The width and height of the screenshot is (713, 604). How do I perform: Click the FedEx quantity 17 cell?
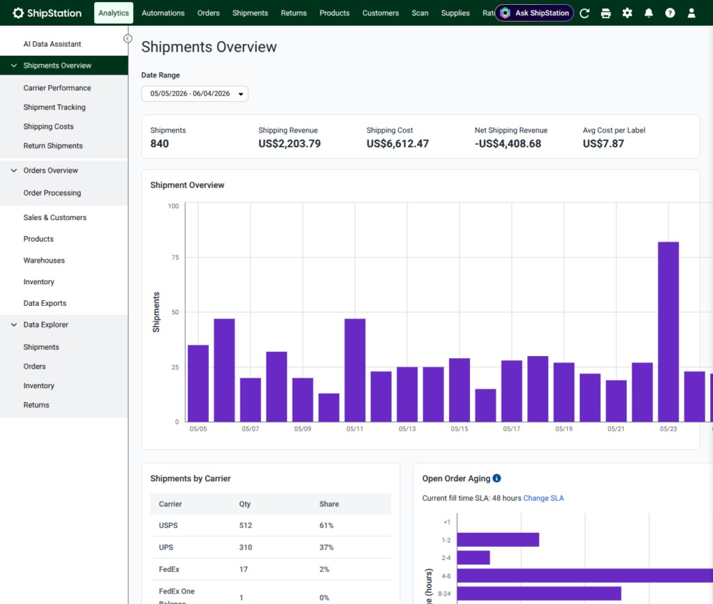[x=243, y=569]
